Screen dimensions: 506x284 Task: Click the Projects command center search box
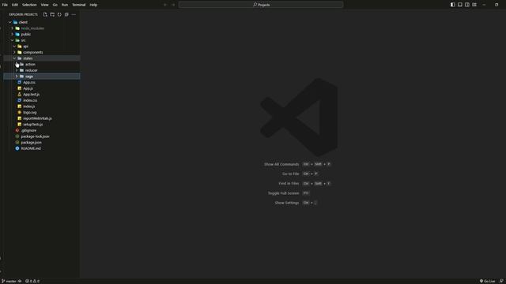click(261, 5)
